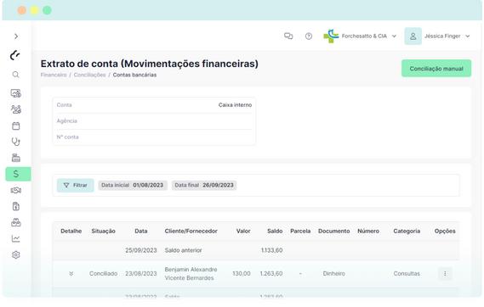The height and width of the screenshot is (307, 484).
Task: Expand details of the Benjamin Alexandre row
Action: coord(71,273)
